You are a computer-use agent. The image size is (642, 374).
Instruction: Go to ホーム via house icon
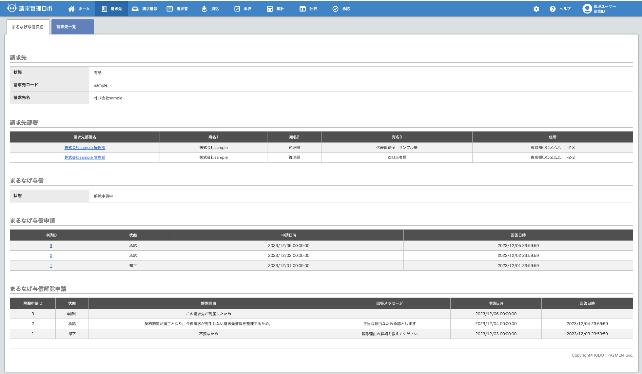point(71,9)
